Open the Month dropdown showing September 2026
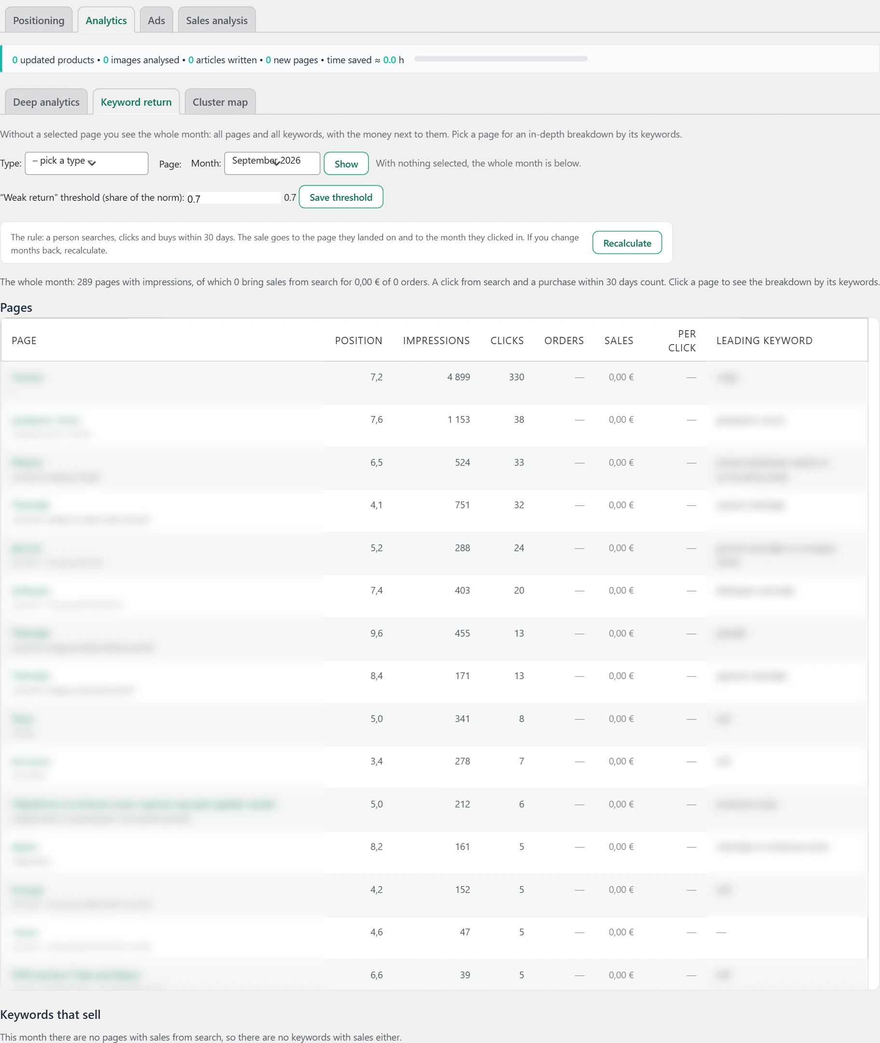 [x=272, y=163]
